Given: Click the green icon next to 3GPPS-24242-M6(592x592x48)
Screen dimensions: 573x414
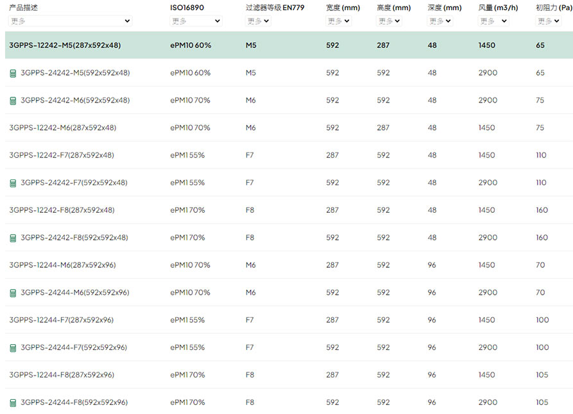Looking at the screenshot, I should (13, 101).
